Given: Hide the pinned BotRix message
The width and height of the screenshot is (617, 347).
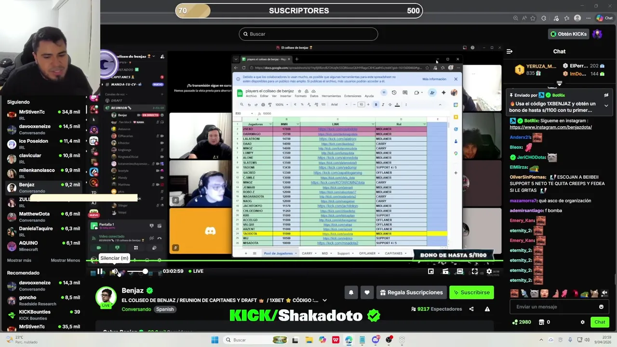Looking at the screenshot, I should 606,95.
